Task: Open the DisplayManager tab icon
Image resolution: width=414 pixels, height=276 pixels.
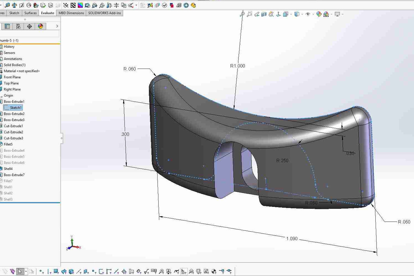Action: pyautogui.click(x=41, y=26)
